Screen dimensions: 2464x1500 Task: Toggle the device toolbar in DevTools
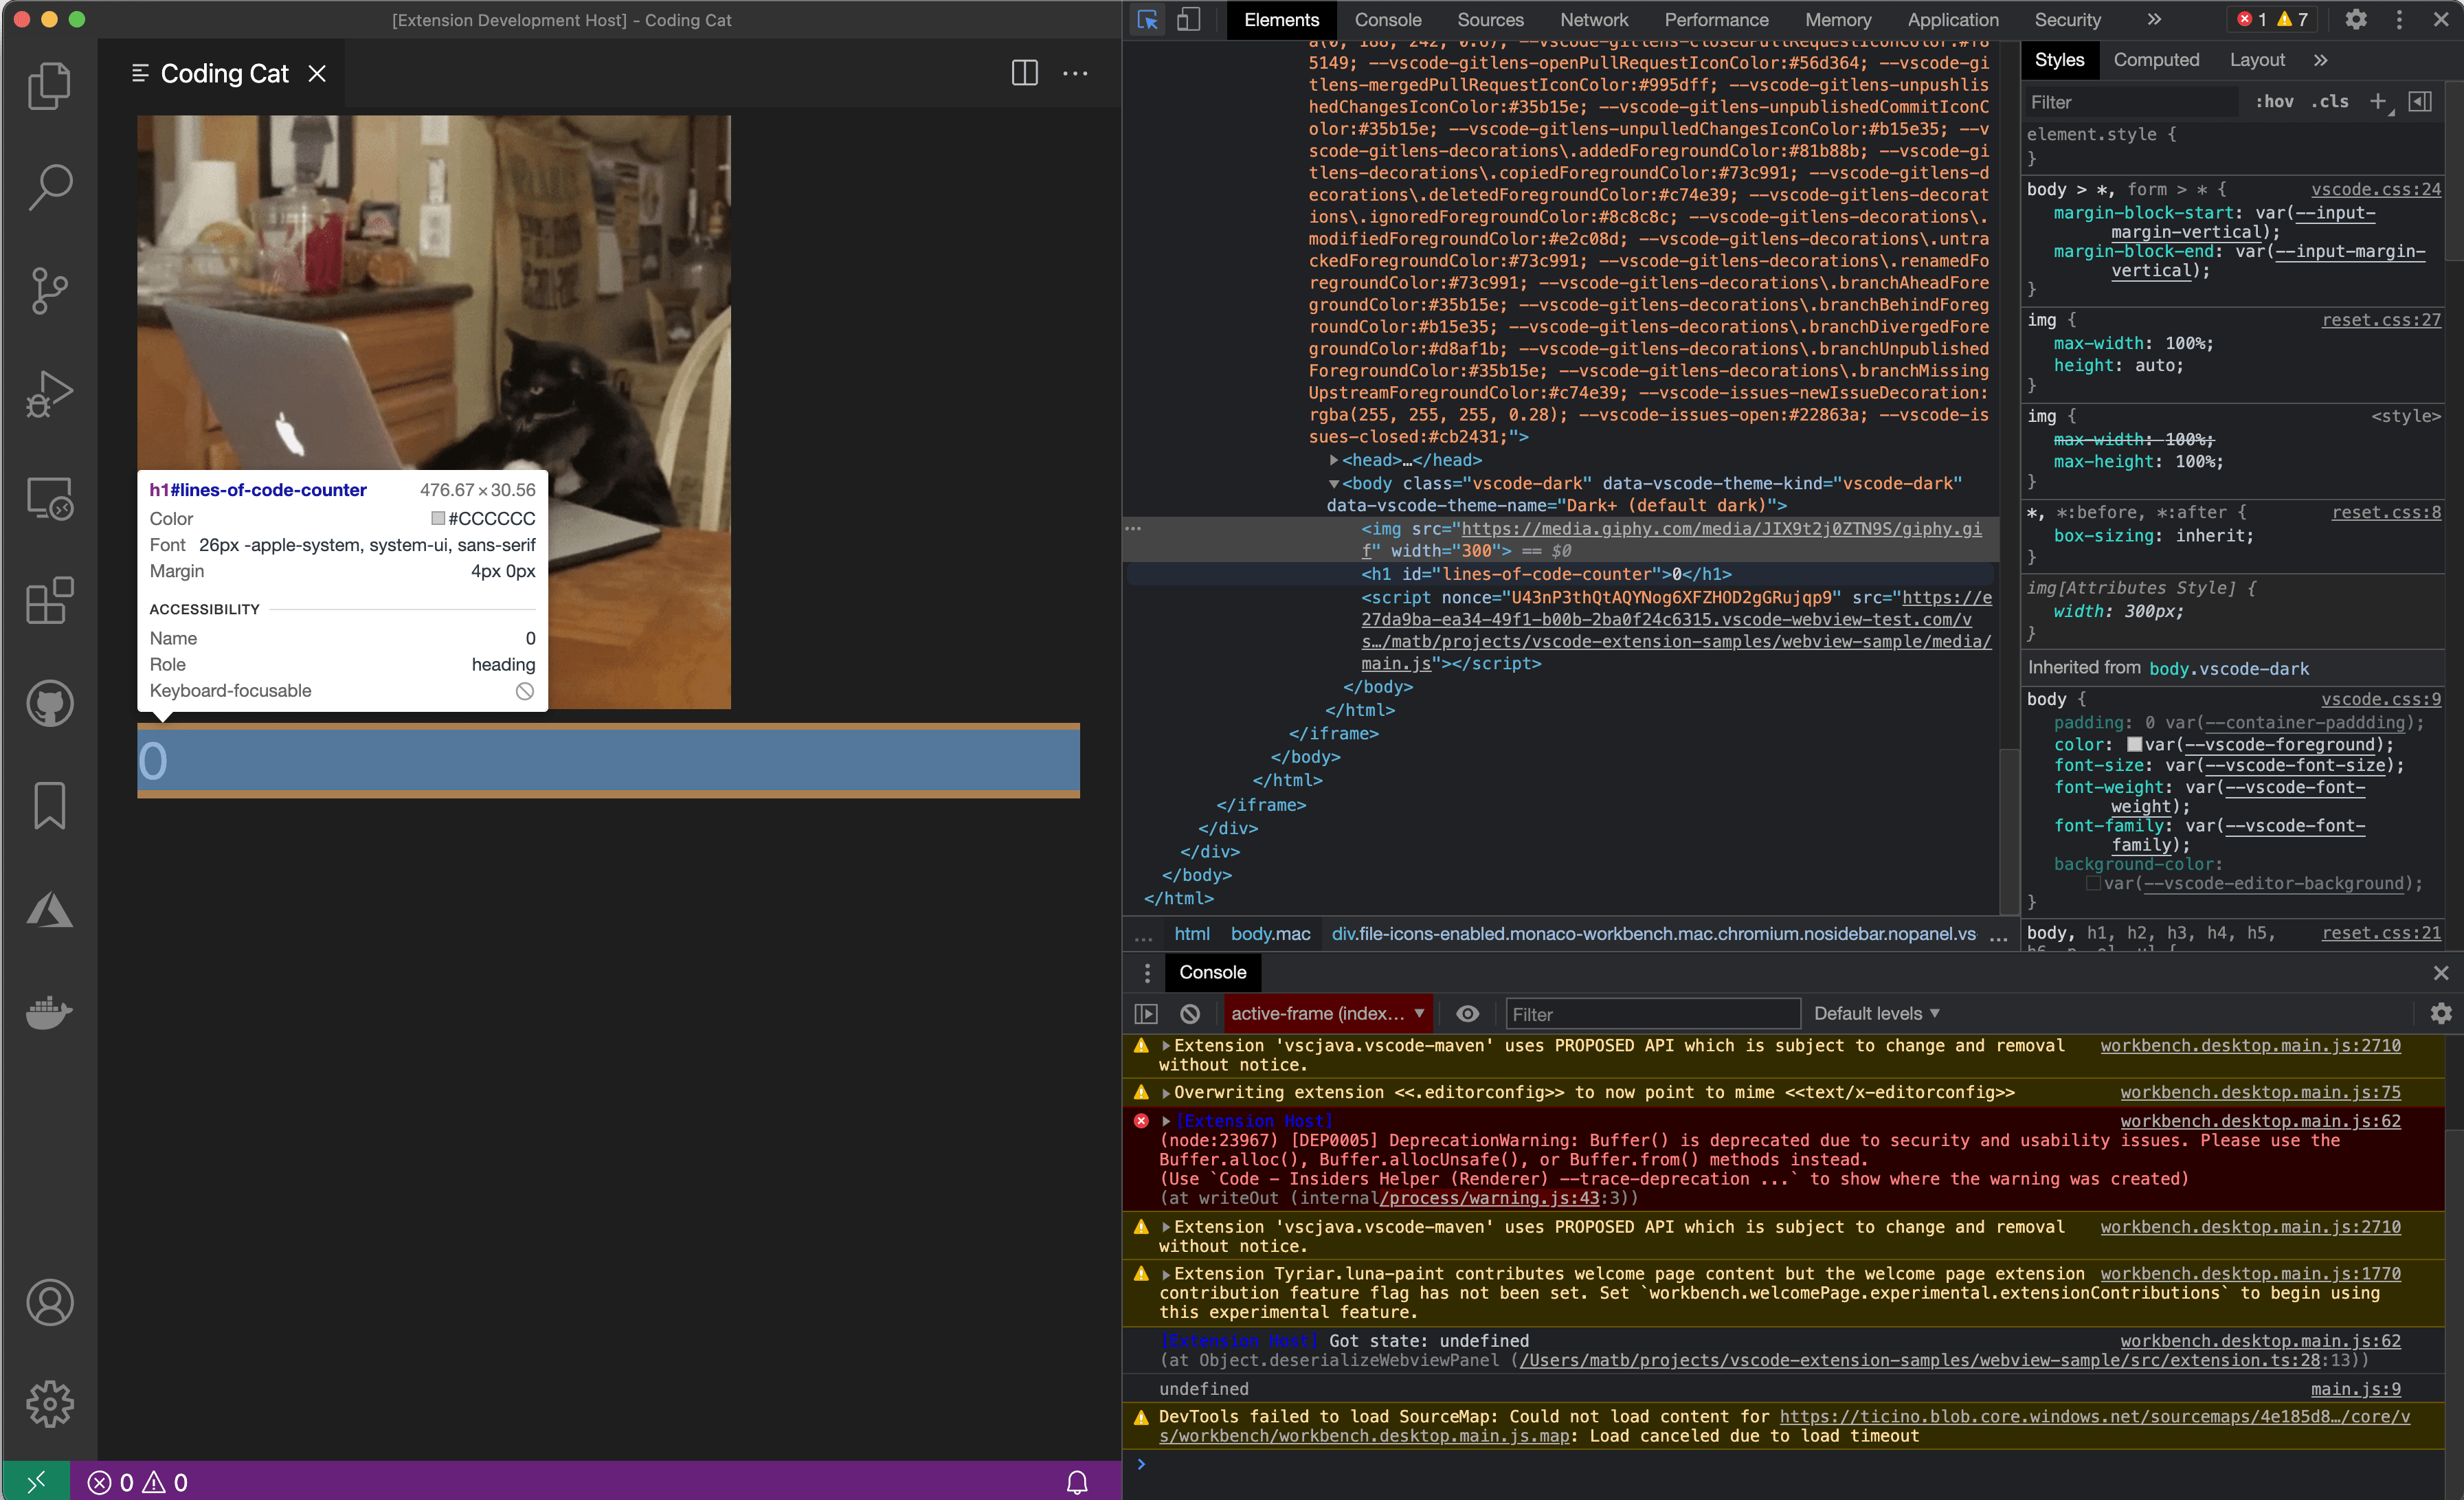pyautogui.click(x=1189, y=19)
